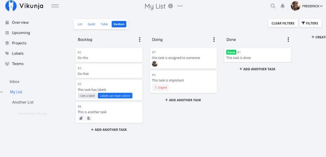The height and width of the screenshot is (157, 326).
Task: Click the attachment paperclip icon on task #8
Action: pos(81,118)
